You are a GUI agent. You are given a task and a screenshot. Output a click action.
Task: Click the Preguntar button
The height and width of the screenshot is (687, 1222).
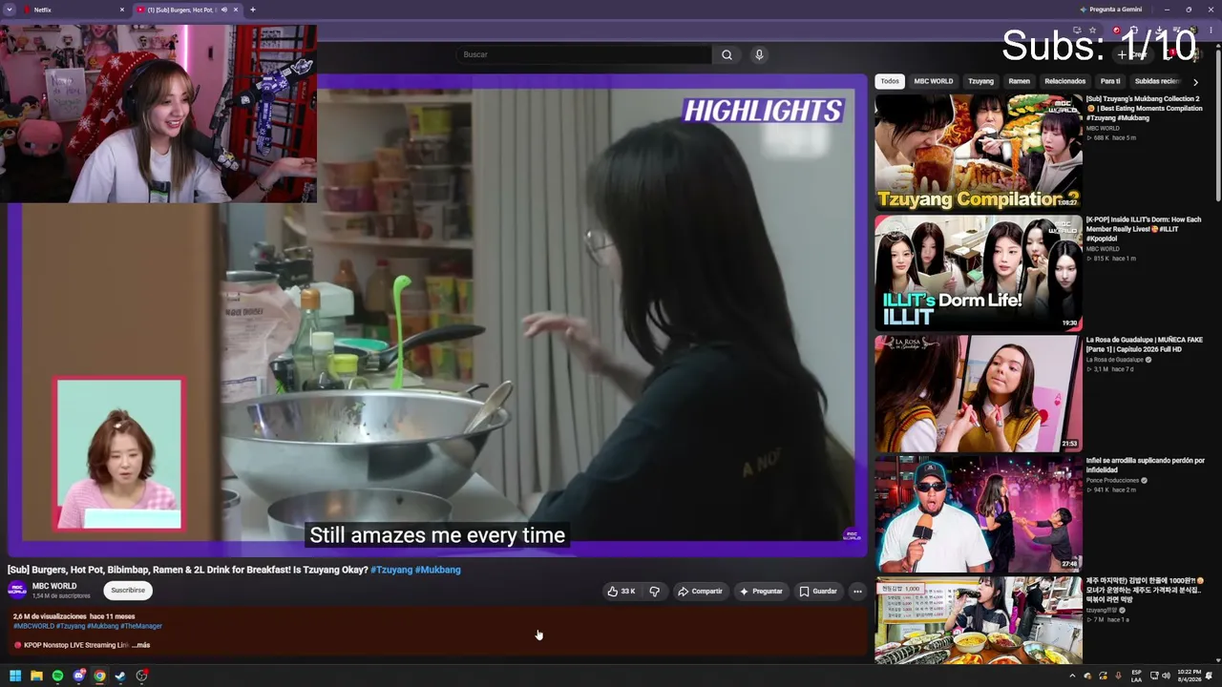tap(761, 592)
